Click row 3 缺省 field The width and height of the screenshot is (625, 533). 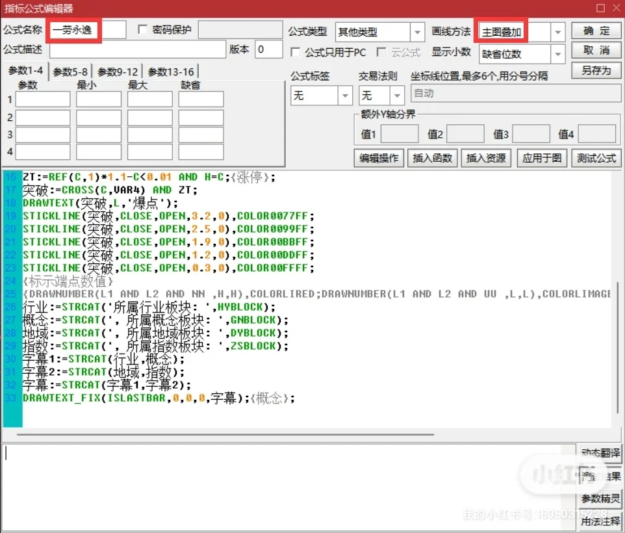[201, 135]
